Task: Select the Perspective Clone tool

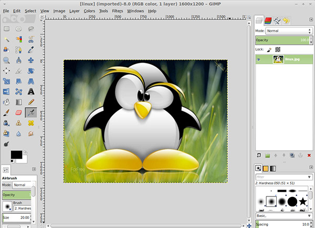Action: (x=7, y=133)
